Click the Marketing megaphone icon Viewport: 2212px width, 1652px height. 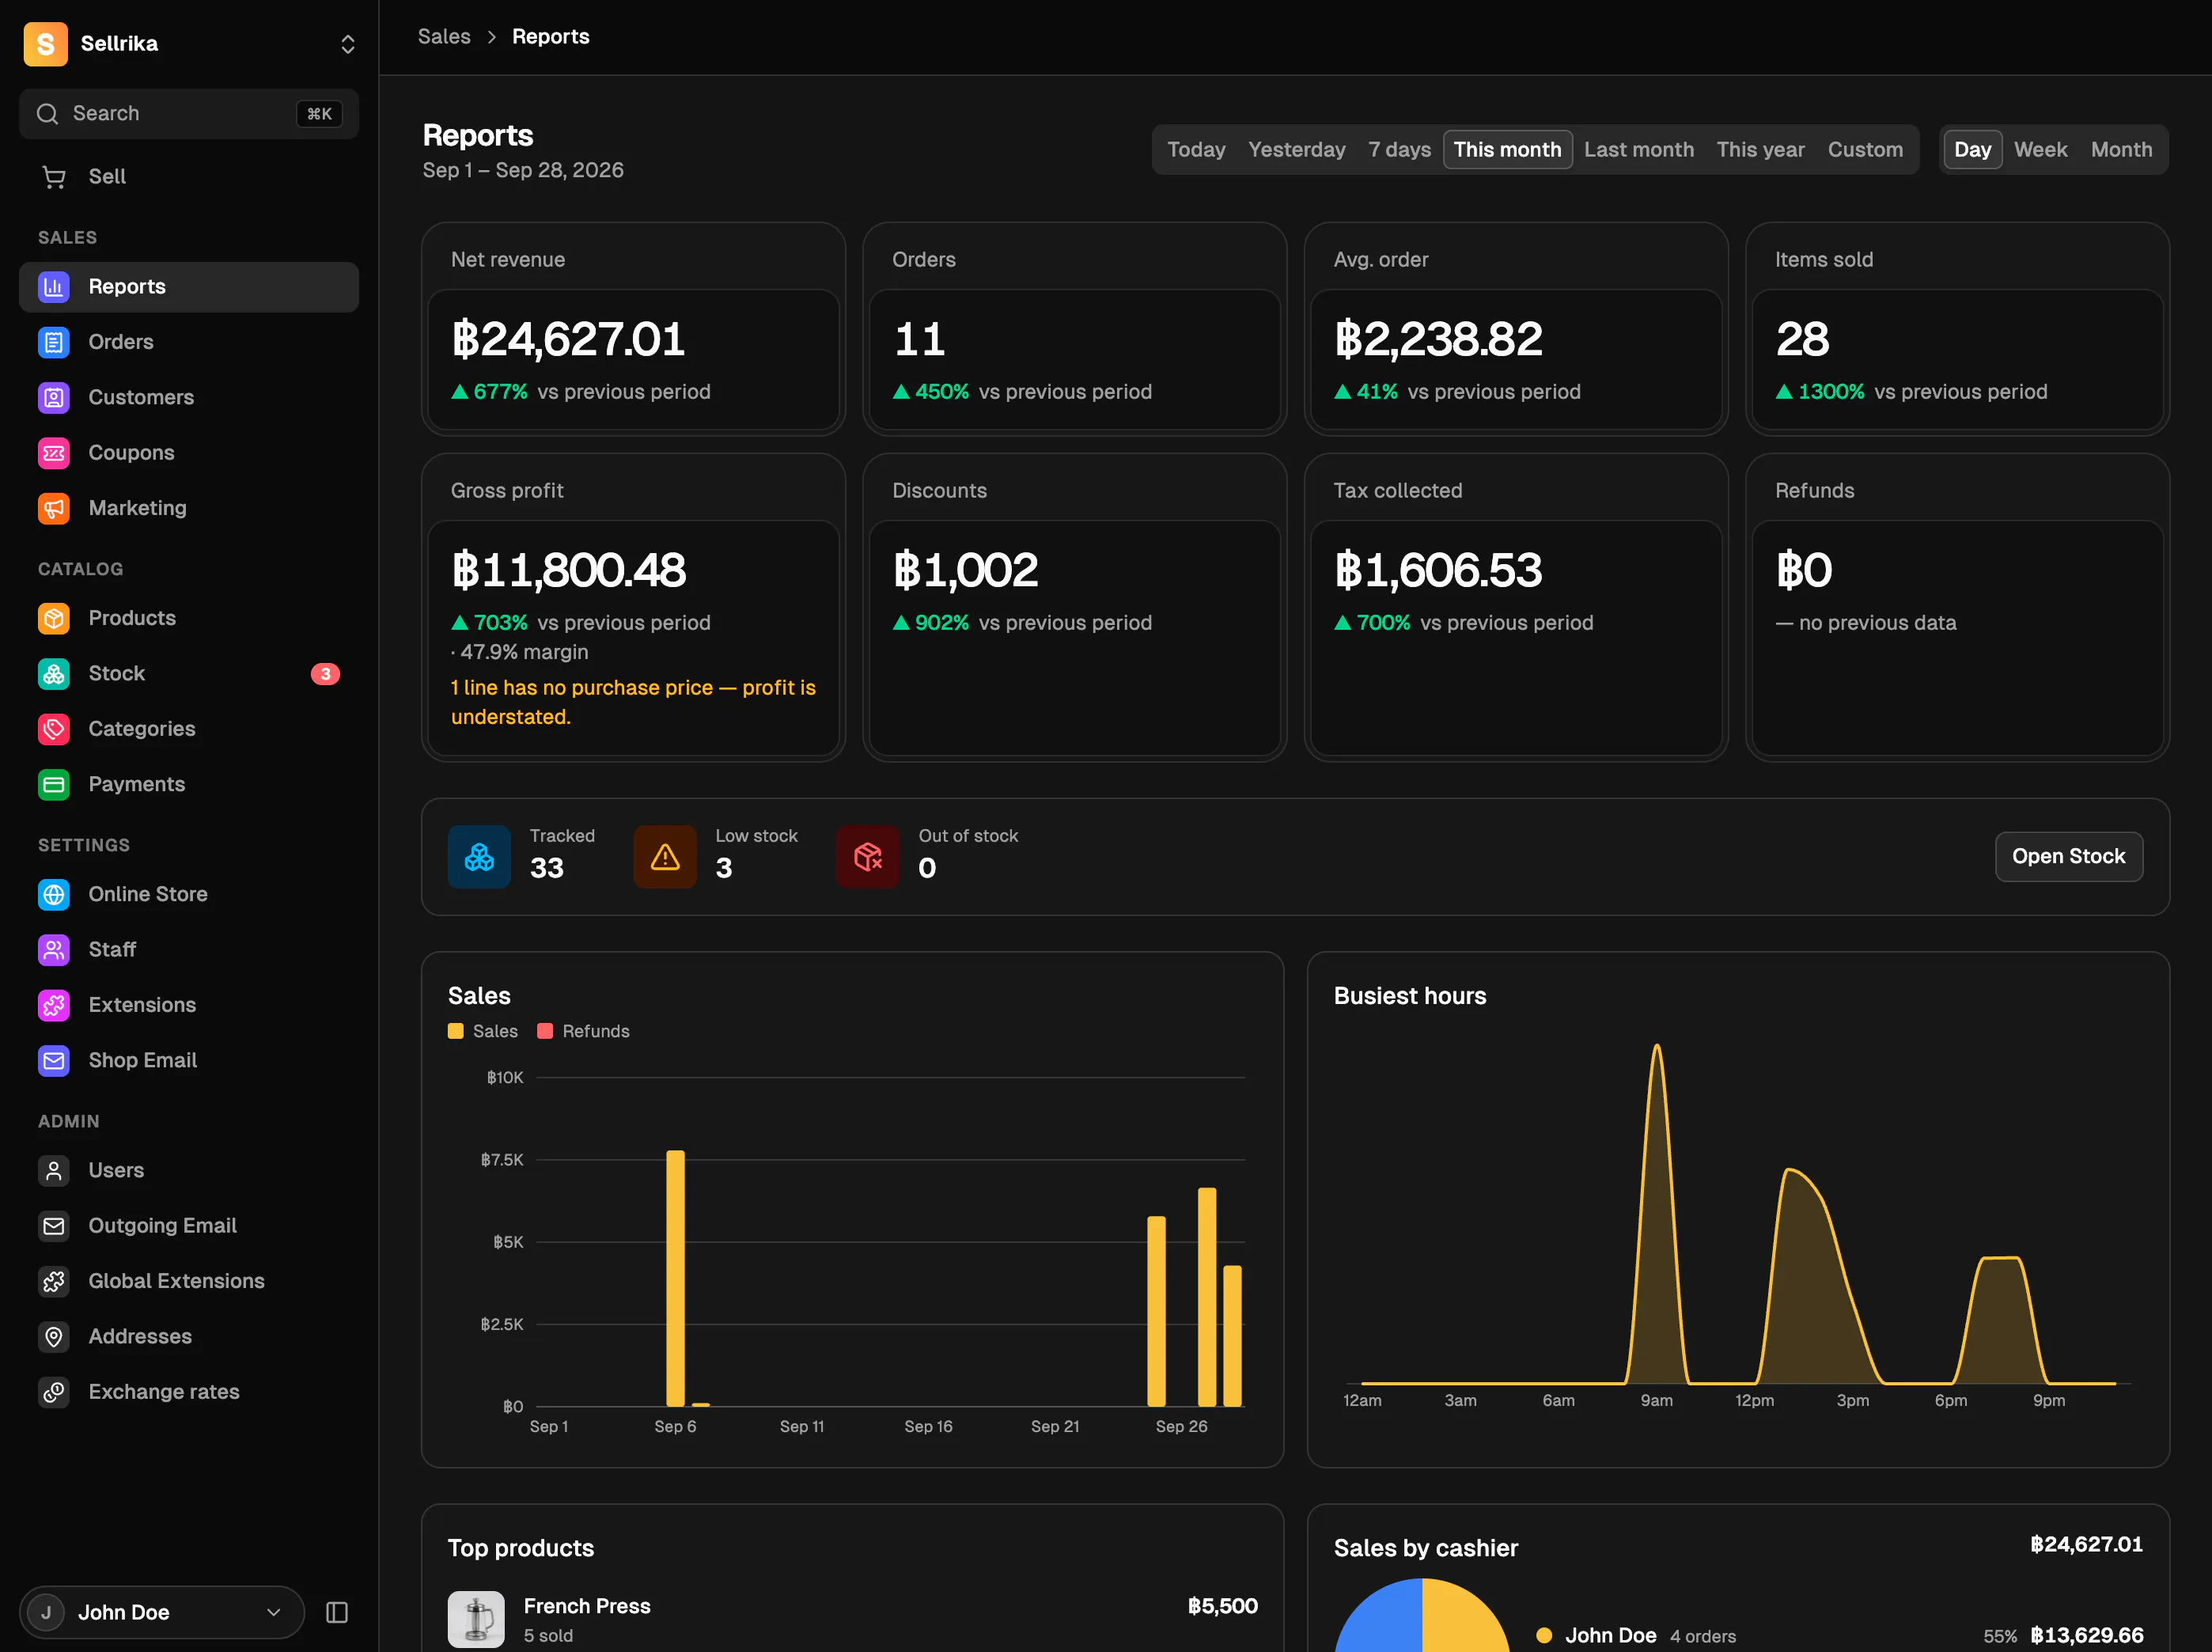[x=54, y=508]
